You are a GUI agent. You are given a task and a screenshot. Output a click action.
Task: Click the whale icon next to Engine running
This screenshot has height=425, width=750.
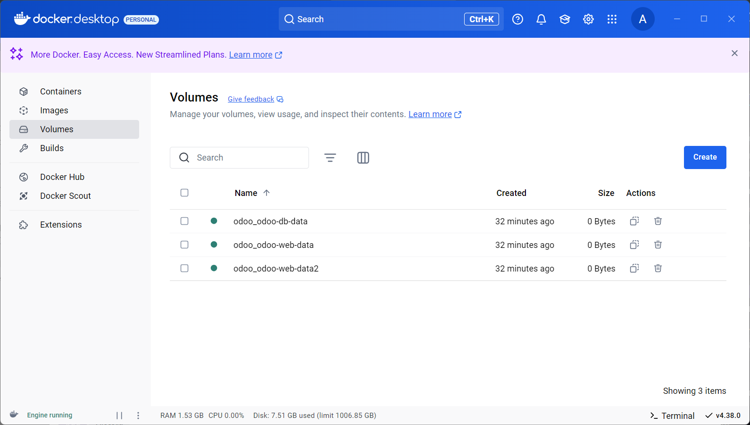(x=14, y=415)
